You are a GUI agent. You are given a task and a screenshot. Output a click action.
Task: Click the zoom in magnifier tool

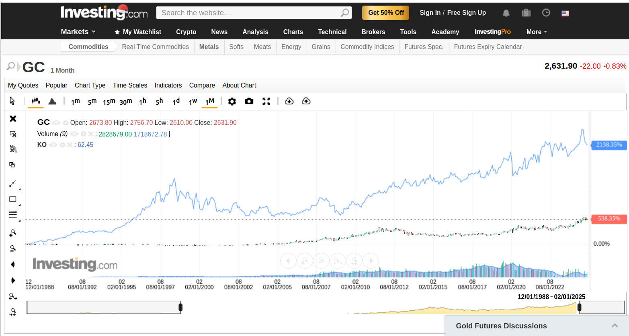pyautogui.click(x=13, y=233)
